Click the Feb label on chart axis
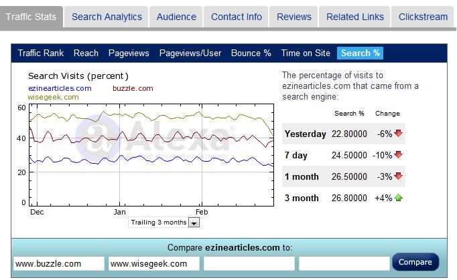This screenshot has width=457, height=280. [202, 212]
